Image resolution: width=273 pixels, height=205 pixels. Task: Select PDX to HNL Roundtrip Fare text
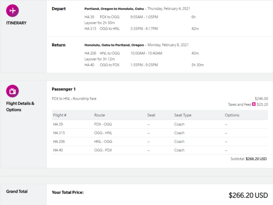(x=74, y=99)
